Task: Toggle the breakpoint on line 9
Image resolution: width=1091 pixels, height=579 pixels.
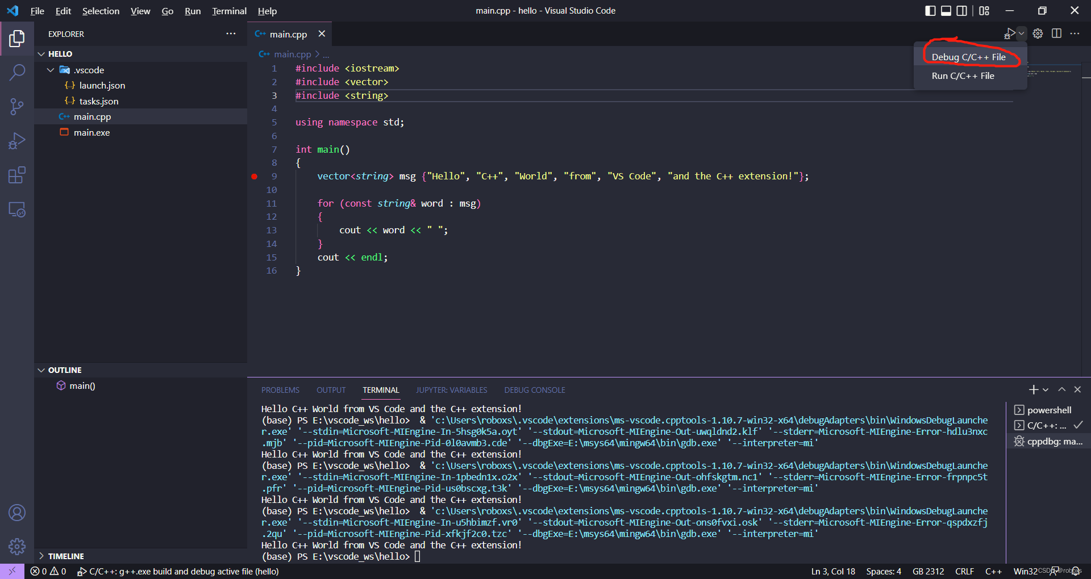Action: [254, 177]
